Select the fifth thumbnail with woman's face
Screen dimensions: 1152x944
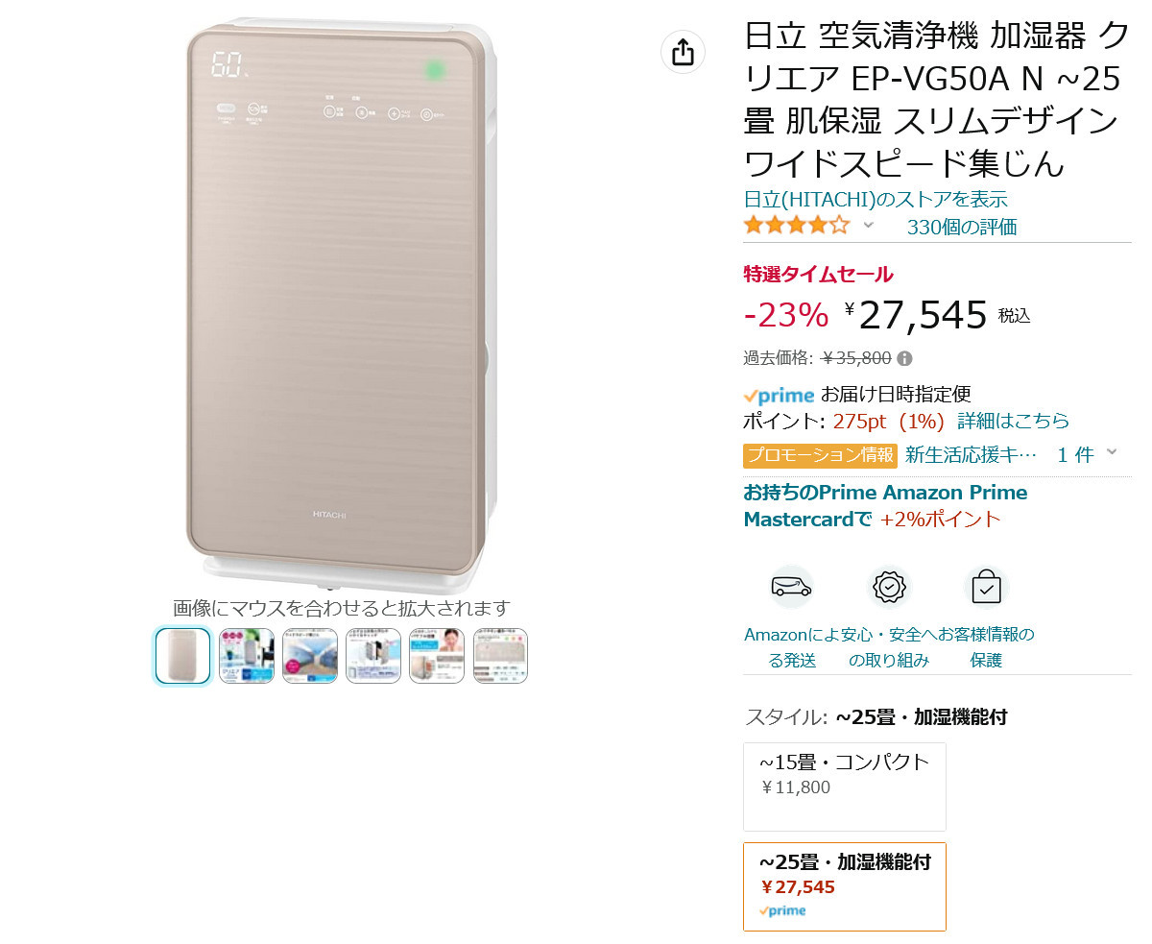point(437,656)
